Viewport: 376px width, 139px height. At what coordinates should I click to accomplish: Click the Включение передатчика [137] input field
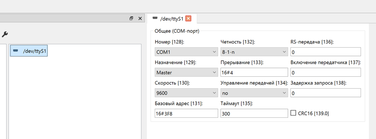[x=326, y=72]
